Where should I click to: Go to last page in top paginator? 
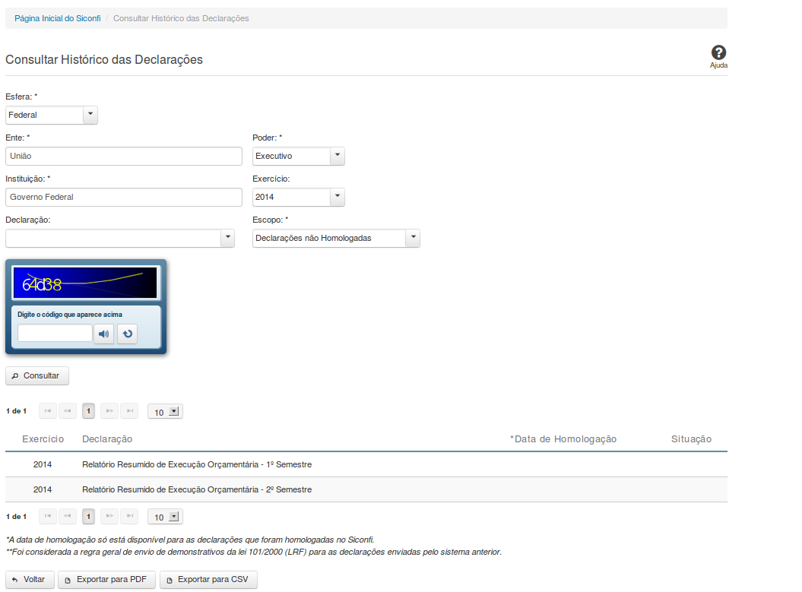[129, 411]
